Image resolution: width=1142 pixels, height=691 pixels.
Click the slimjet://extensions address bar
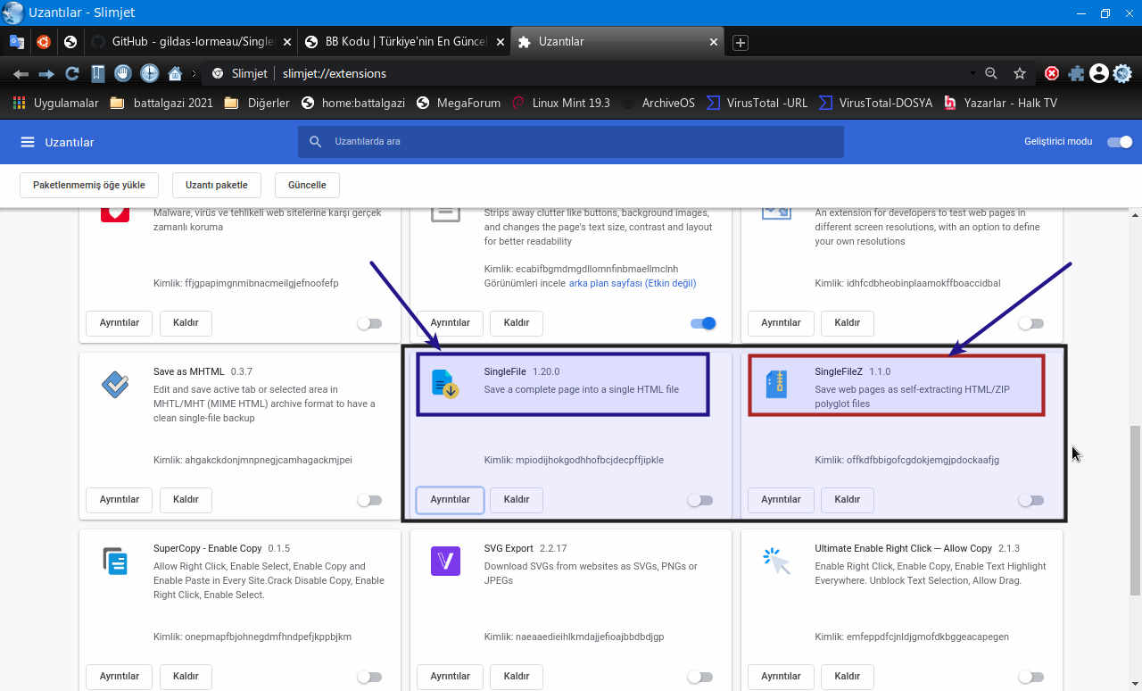coord(589,73)
